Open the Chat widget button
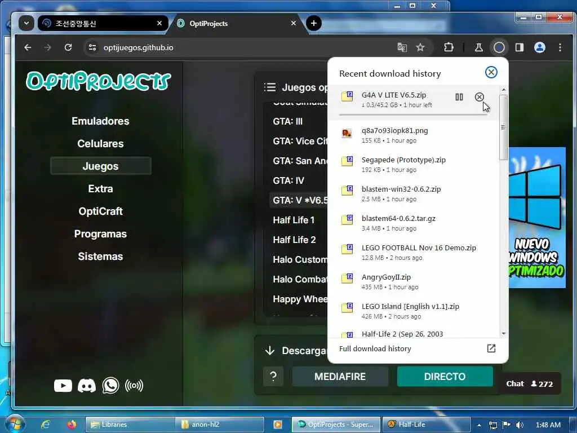Image resolution: width=577 pixels, height=433 pixels. [529, 383]
